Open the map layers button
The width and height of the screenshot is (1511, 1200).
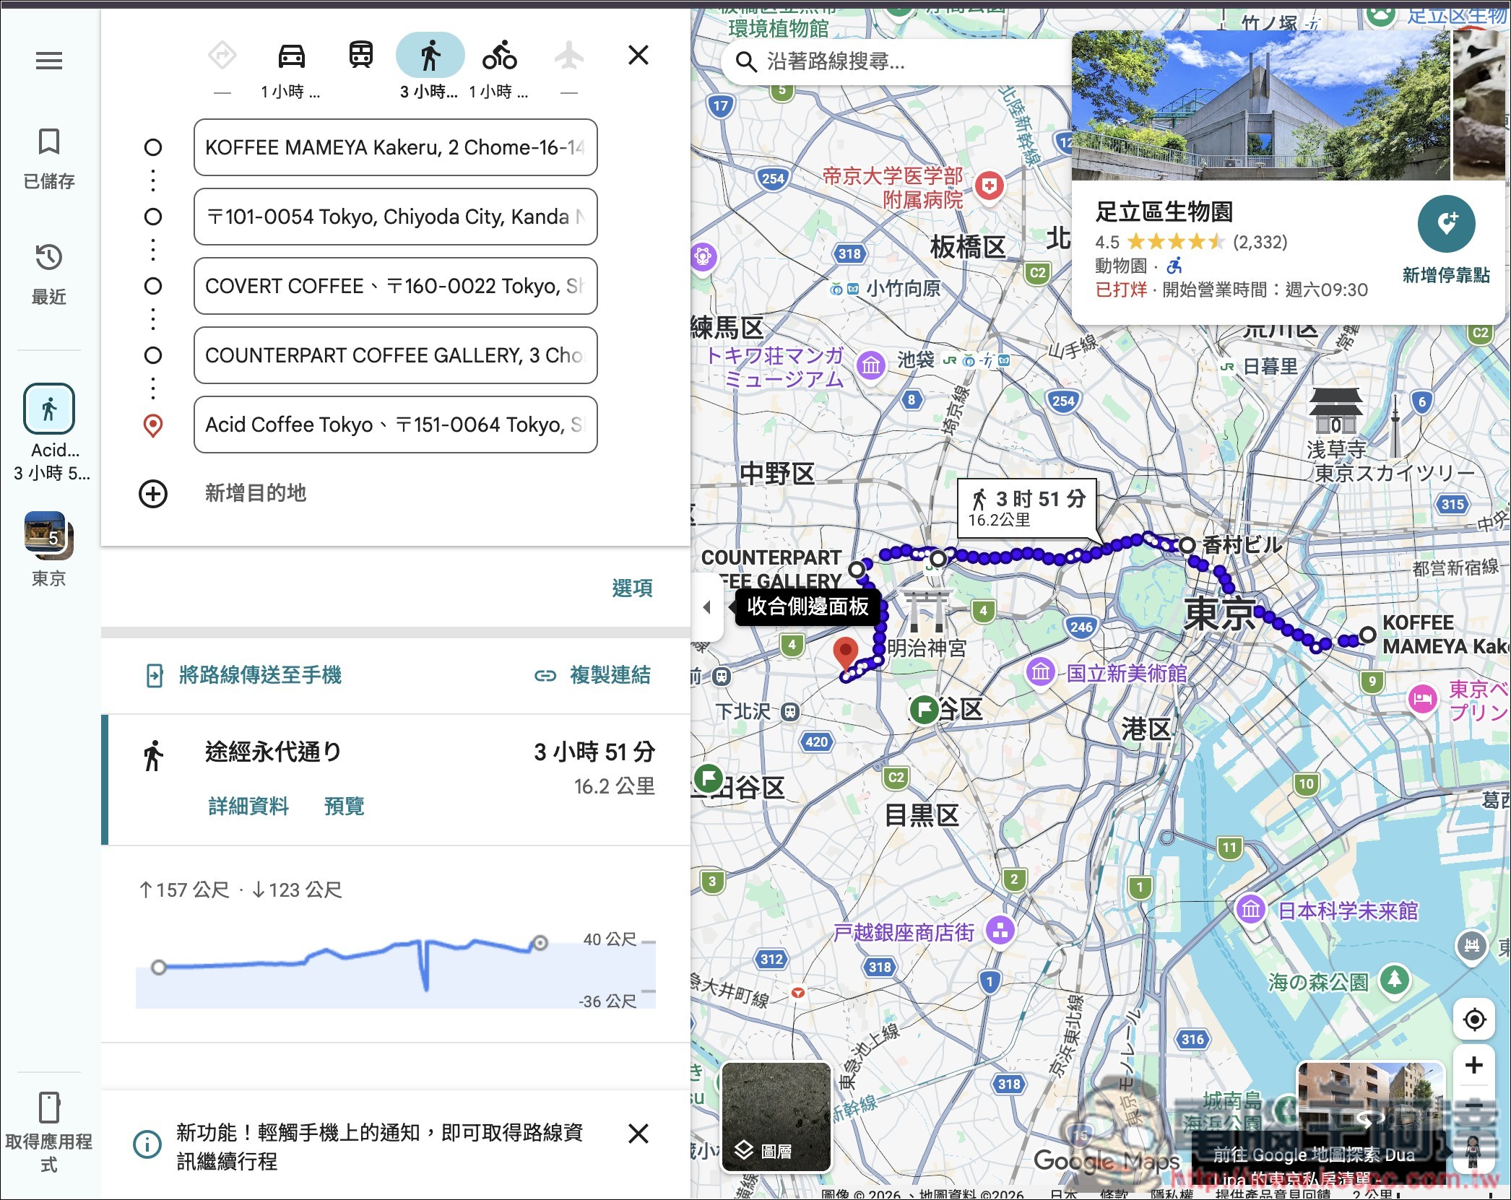coord(776,1117)
